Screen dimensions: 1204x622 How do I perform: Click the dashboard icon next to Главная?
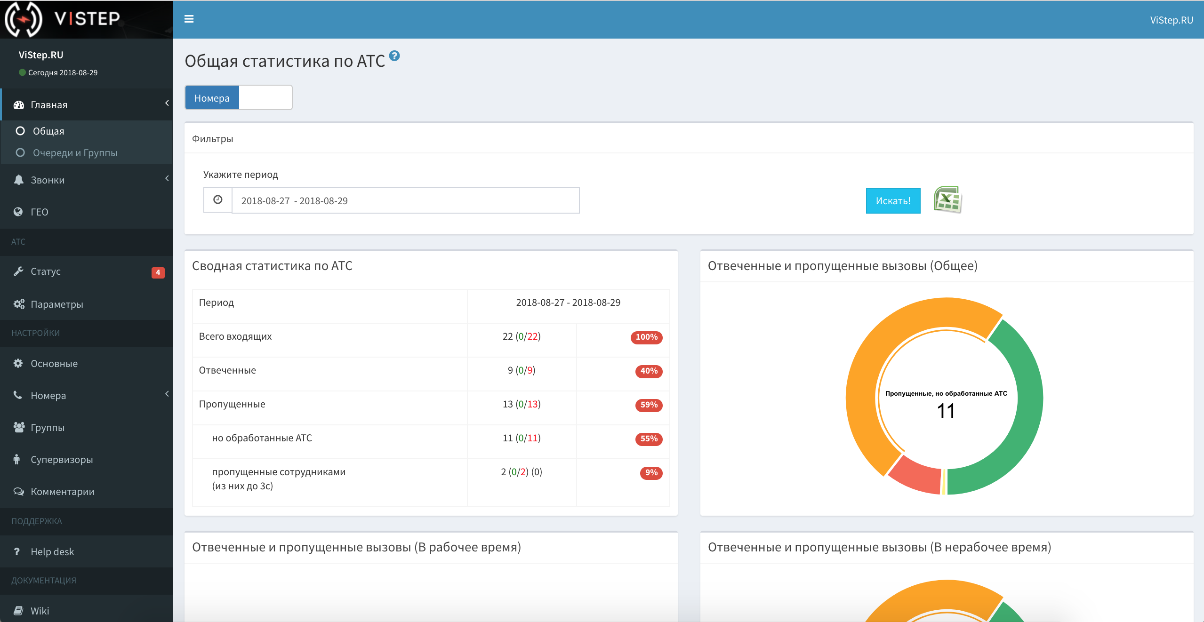pyautogui.click(x=19, y=104)
